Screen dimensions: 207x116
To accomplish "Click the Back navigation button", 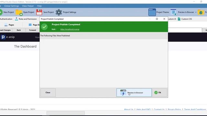I will [19, 30].
